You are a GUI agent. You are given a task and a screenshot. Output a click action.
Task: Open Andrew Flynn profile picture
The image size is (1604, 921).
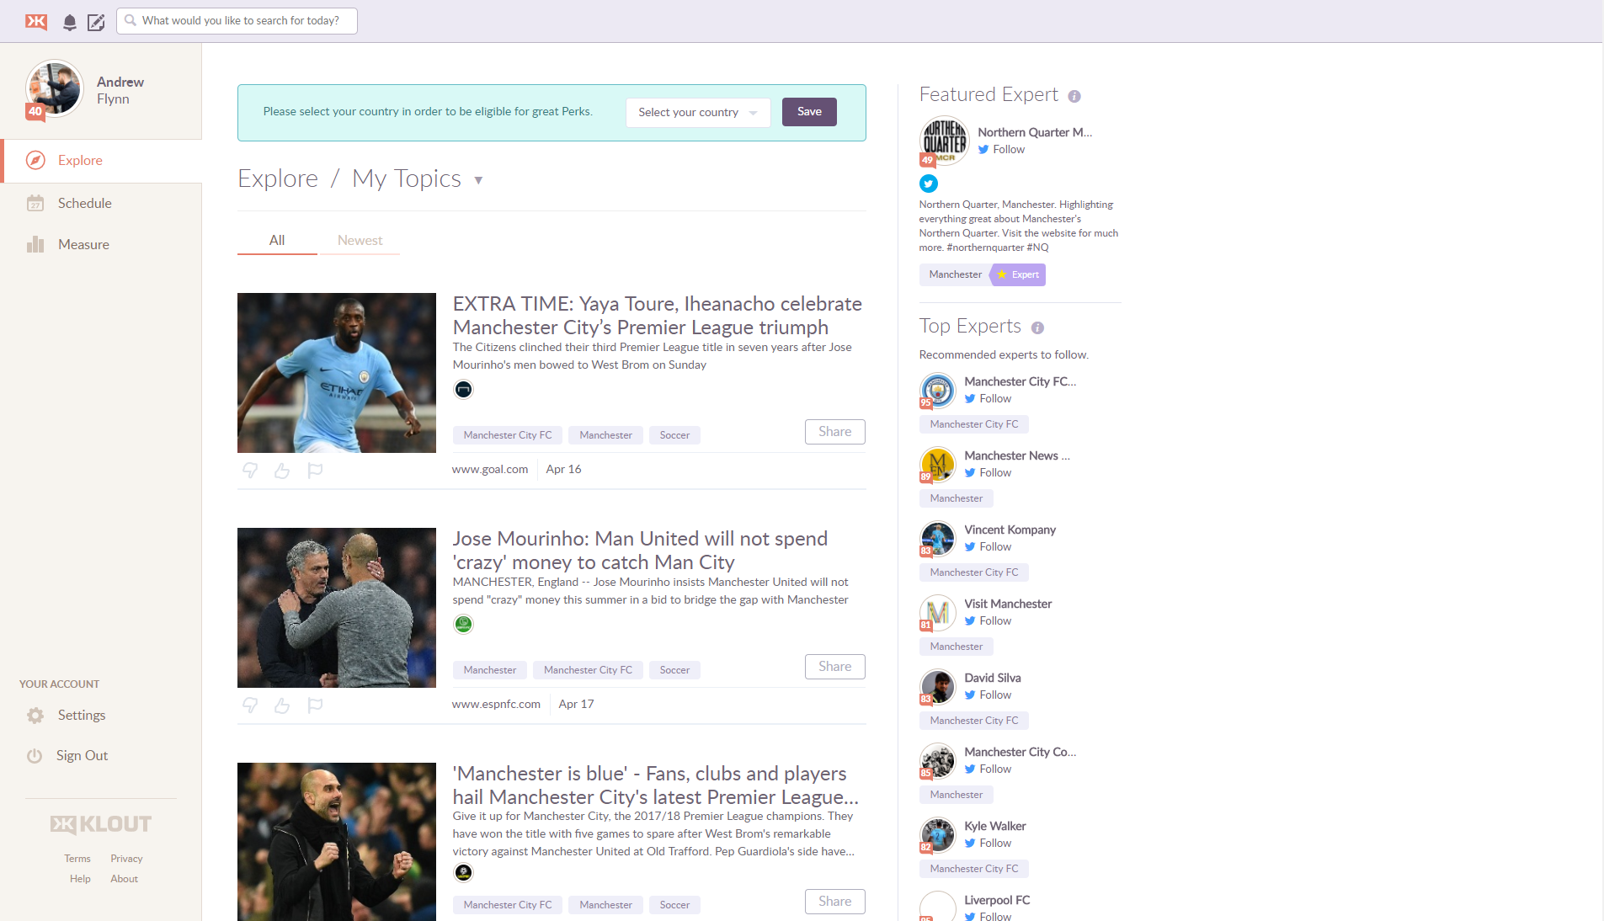tap(54, 88)
